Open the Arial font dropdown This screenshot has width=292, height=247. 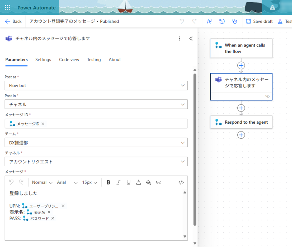coord(67,182)
